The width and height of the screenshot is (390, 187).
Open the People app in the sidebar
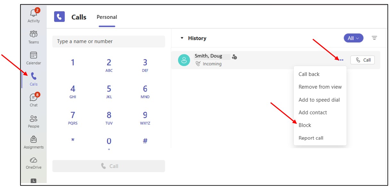(x=34, y=121)
